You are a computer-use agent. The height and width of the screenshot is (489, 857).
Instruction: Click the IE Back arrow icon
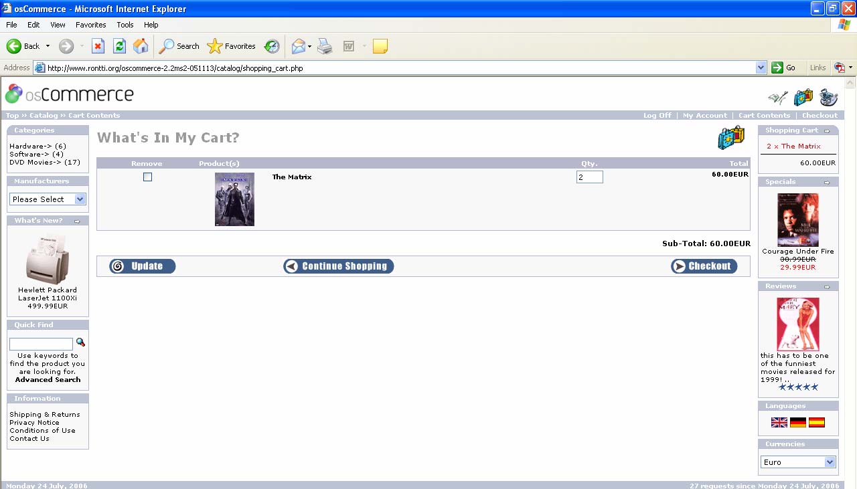[x=13, y=46]
